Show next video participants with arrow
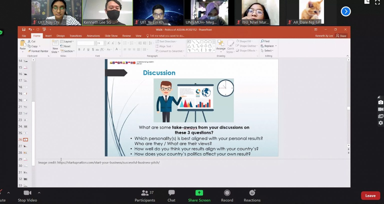 [x=346, y=11]
